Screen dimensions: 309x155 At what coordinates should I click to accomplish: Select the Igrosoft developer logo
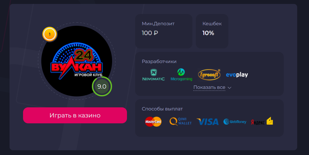tap(209, 75)
